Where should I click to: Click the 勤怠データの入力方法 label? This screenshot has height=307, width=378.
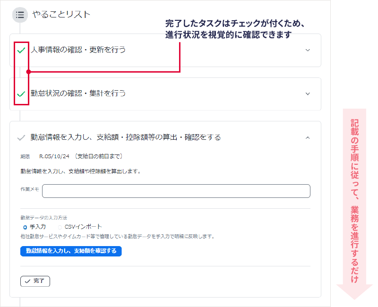(x=43, y=218)
